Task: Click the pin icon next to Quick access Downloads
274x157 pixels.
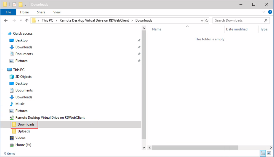Action: pyautogui.click(x=139, y=47)
